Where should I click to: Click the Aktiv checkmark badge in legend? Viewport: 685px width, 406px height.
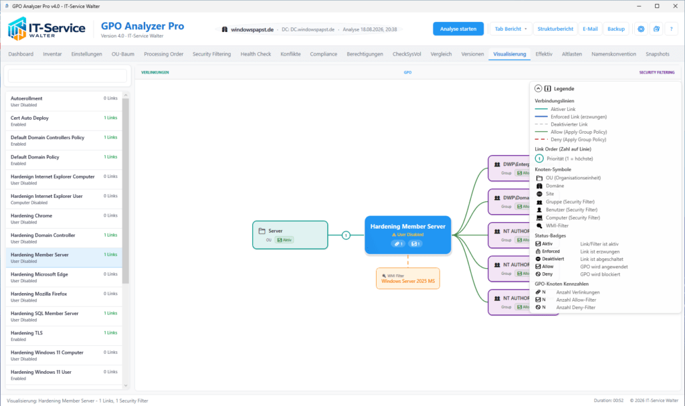539,244
